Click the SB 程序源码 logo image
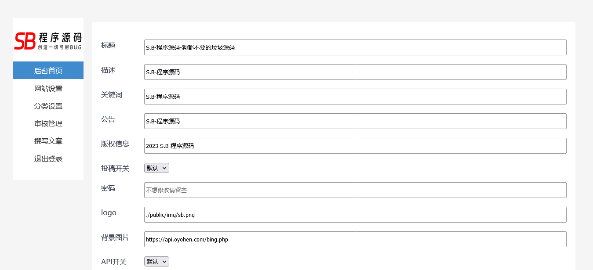This screenshot has width=593, height=270. tap(48, 40)
